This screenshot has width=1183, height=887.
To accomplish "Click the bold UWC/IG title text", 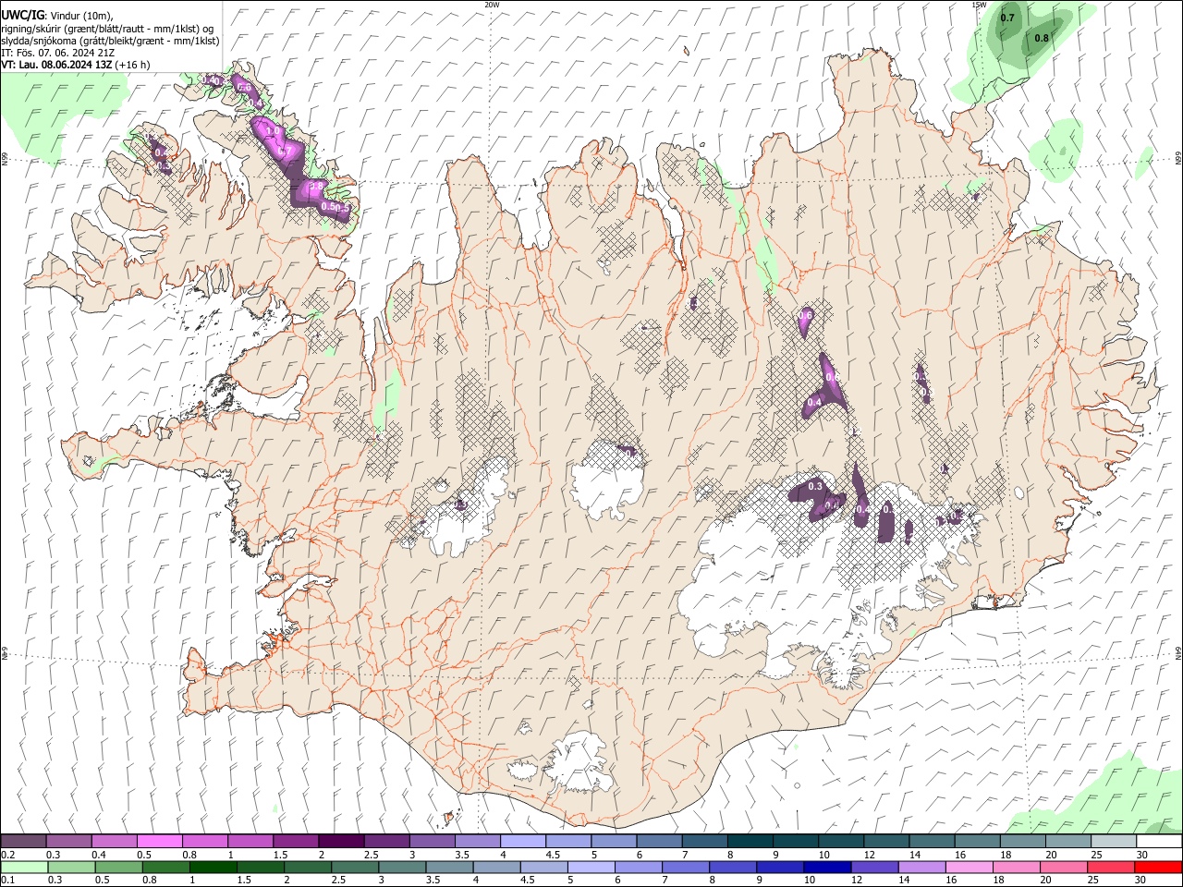I will pyautogui.click(x=22, y=16).
